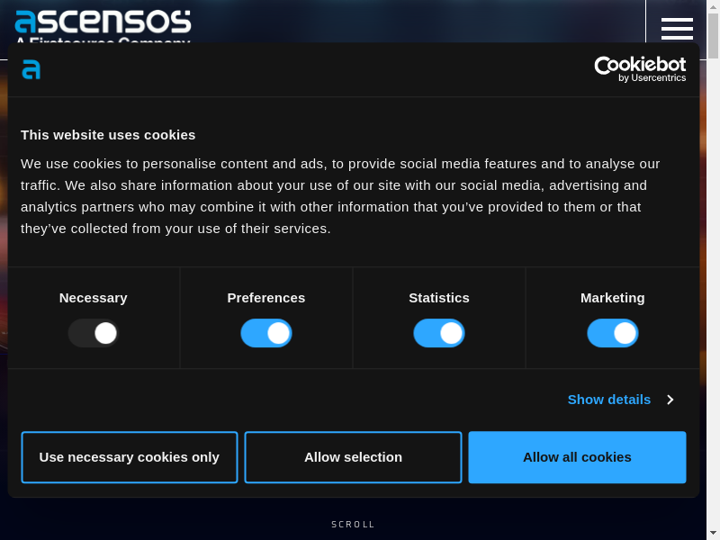Toggle the Necessary cookies switch
This screenshot has width=720, height=540.
click(x=94, y=333)
